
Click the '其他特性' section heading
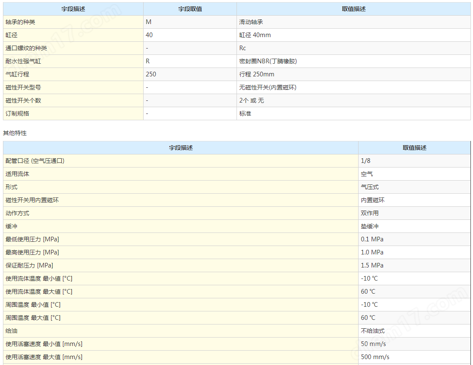point(15,133)
